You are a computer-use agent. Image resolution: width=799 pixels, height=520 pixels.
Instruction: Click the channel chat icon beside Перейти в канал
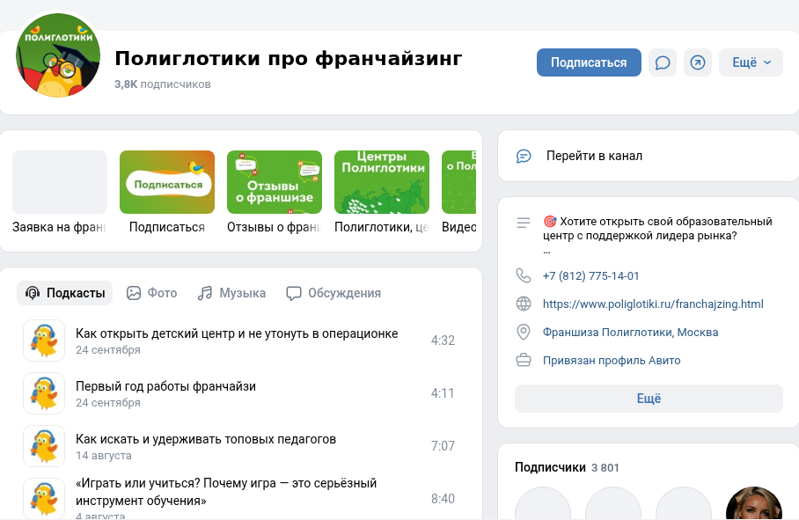coord(524,156)
